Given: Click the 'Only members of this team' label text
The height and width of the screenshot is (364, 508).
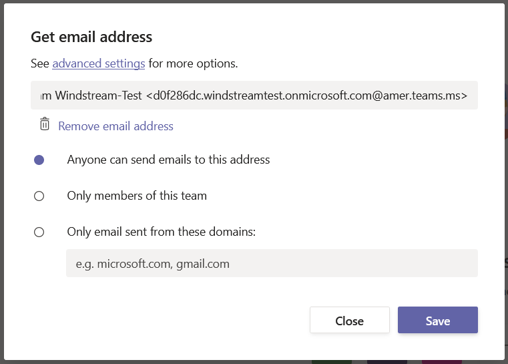Looking at the screenshot, I should pos(137,196).
